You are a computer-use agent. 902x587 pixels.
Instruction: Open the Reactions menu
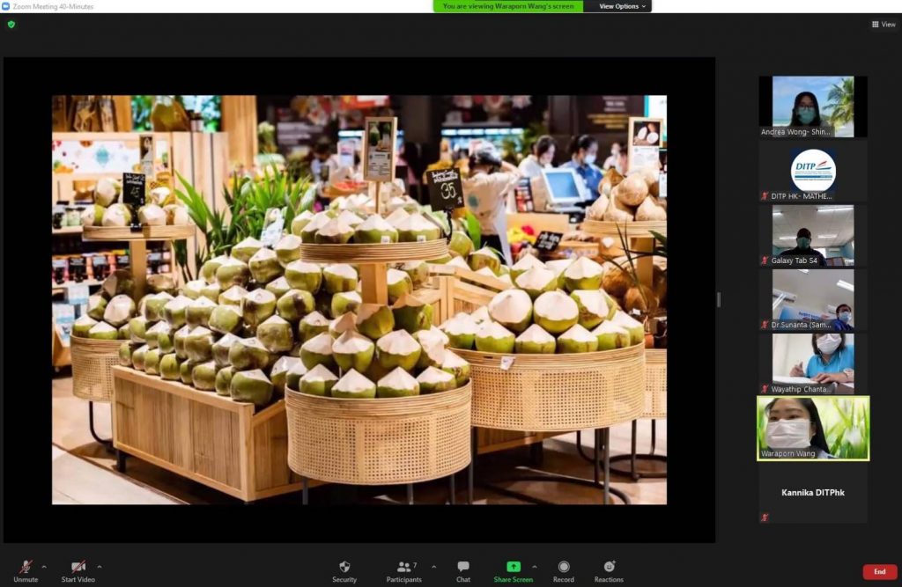tap(609, 569)
